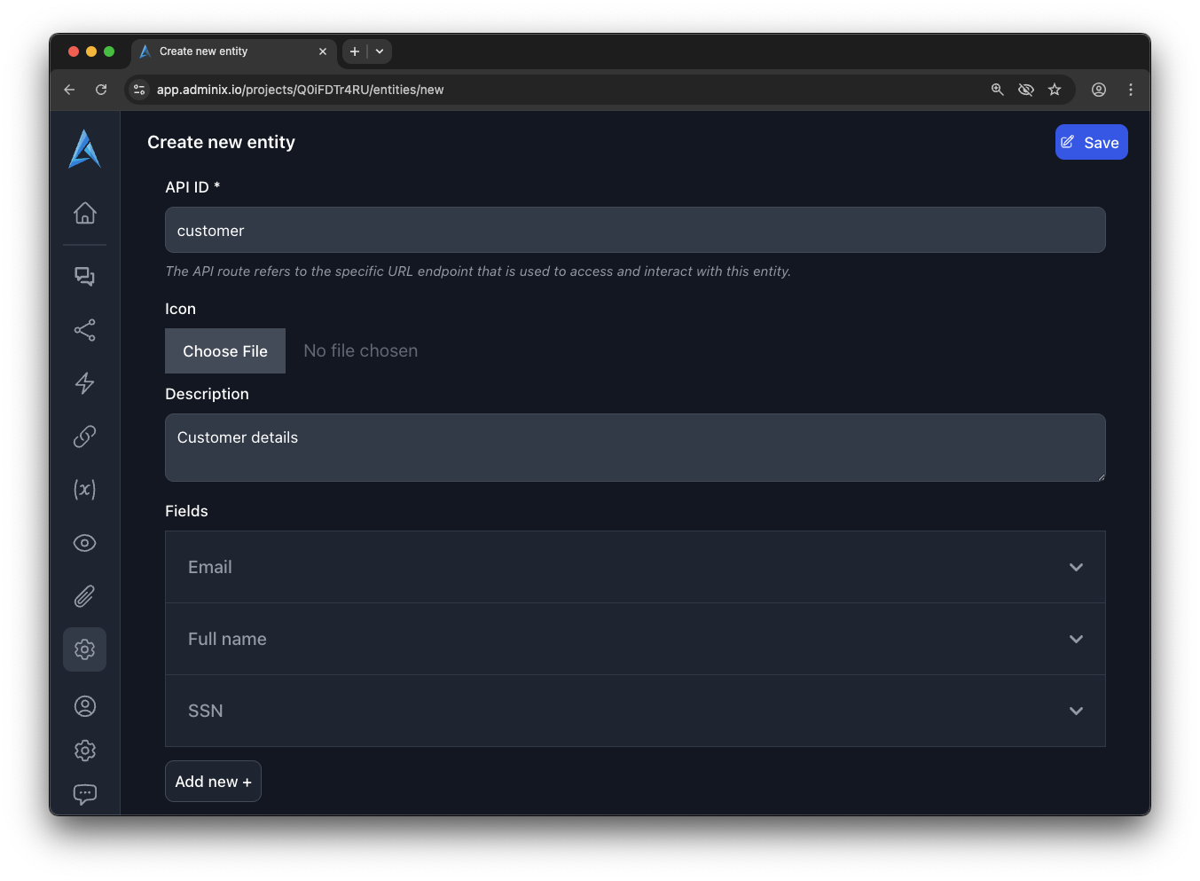Click into the API ID input field
Screen dimensions: 1200x881
coord(635,231)
